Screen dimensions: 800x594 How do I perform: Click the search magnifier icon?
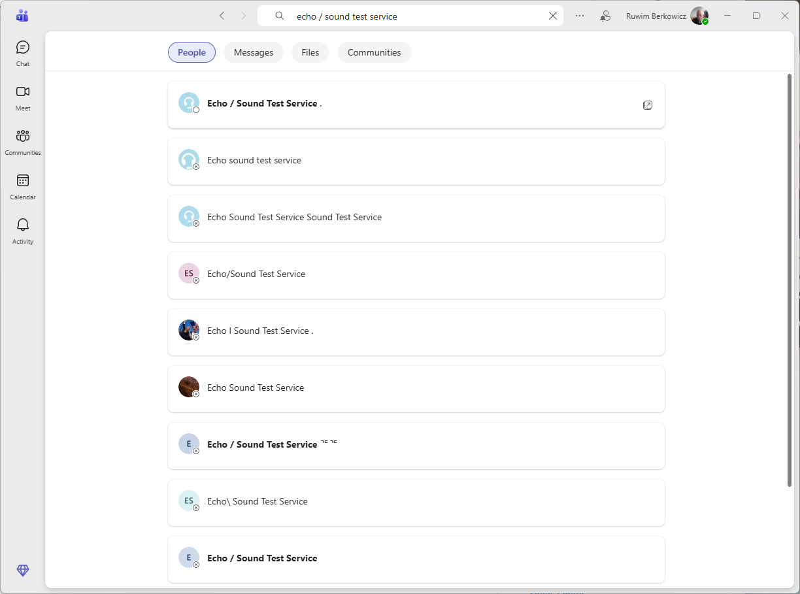(x=280, y=16)
